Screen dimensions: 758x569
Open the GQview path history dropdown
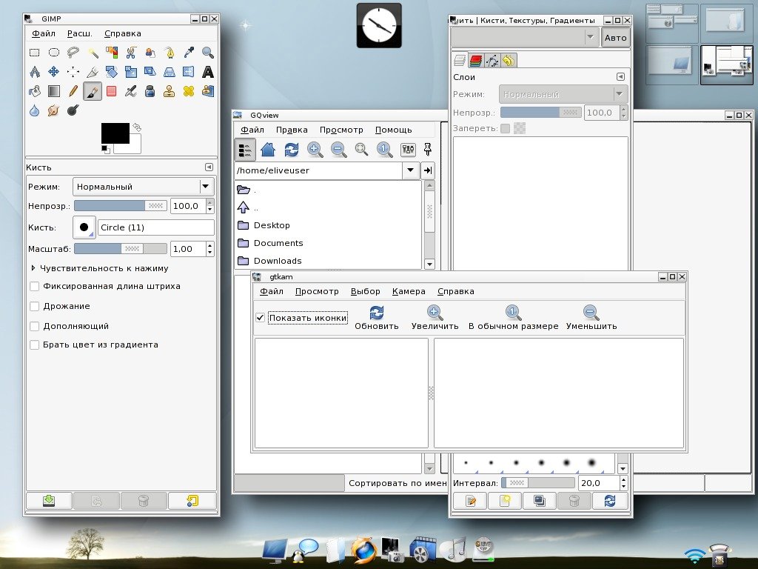410,170
